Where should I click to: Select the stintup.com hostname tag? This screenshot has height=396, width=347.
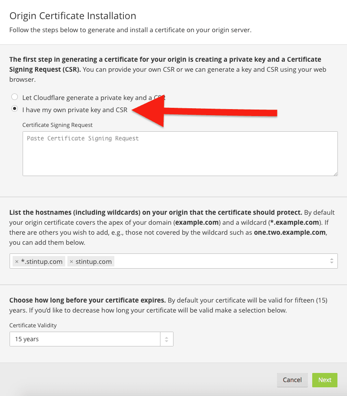coord(93,261)
